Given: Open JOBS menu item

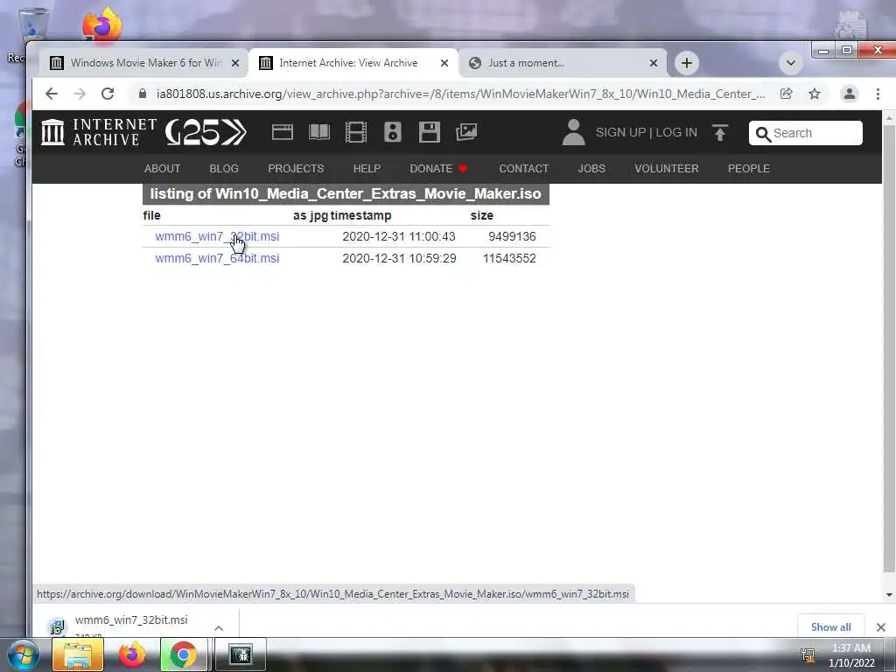Looking at the screenshot, I should [x=591, y=169].
